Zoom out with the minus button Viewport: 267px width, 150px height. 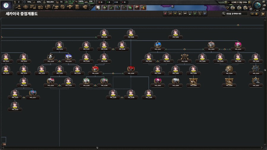tap(252, 14)
